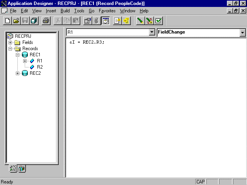The image size is (247, 185).
Task: Expand the R1 field node
Action: tap(25, 61)
